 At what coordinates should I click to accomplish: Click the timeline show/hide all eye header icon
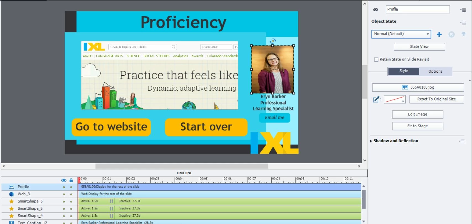pyautogui.click(x=64, y=180)
